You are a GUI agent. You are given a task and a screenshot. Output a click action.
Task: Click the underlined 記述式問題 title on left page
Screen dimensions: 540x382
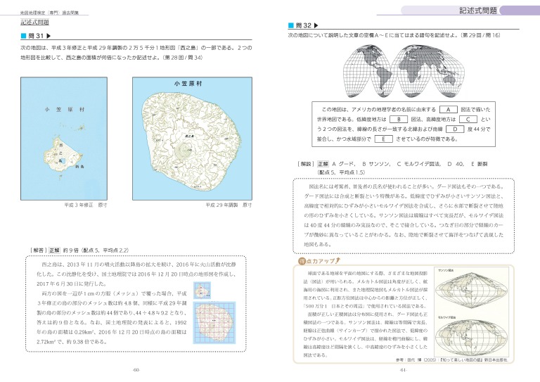[x=34, y=23]
